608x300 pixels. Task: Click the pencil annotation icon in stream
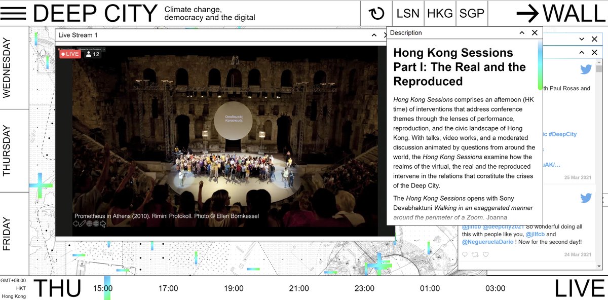point(83,223)
